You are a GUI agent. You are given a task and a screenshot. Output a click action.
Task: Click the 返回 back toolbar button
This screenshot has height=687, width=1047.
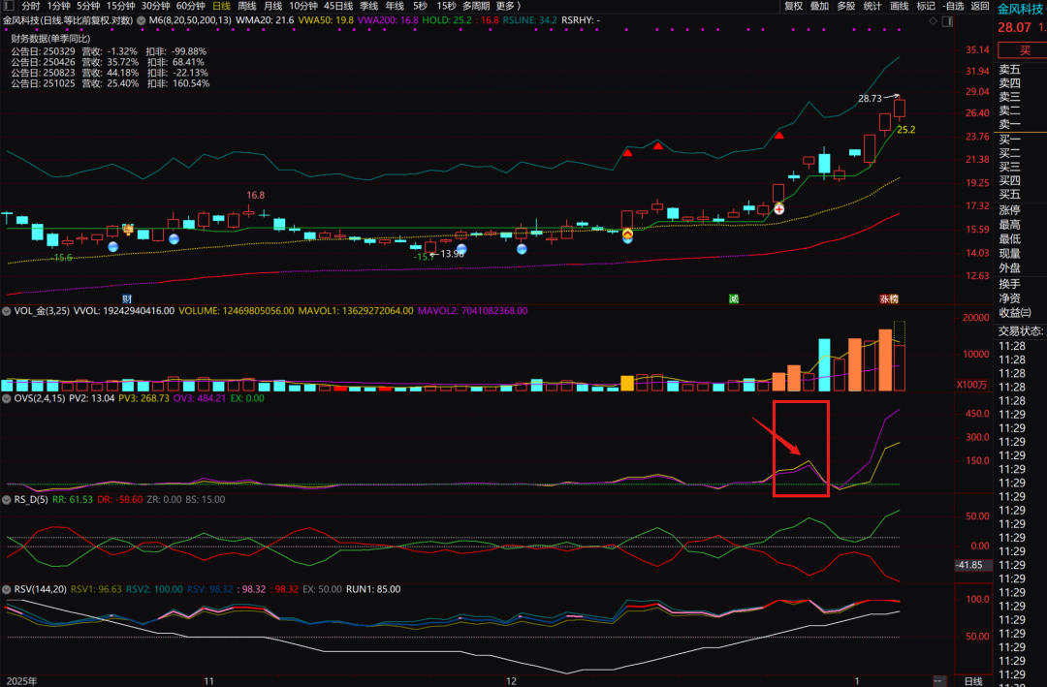coord(979,6)
